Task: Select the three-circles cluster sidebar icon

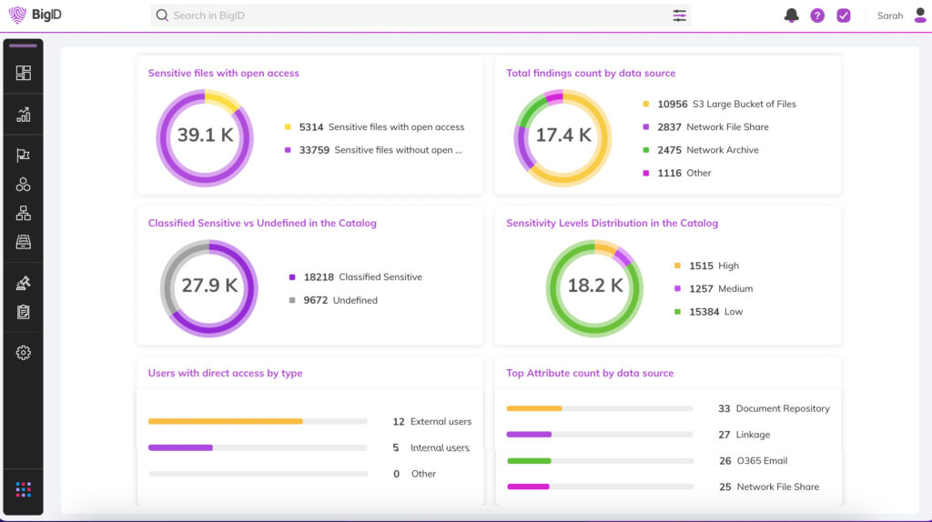Action: (x=24, y=185)
